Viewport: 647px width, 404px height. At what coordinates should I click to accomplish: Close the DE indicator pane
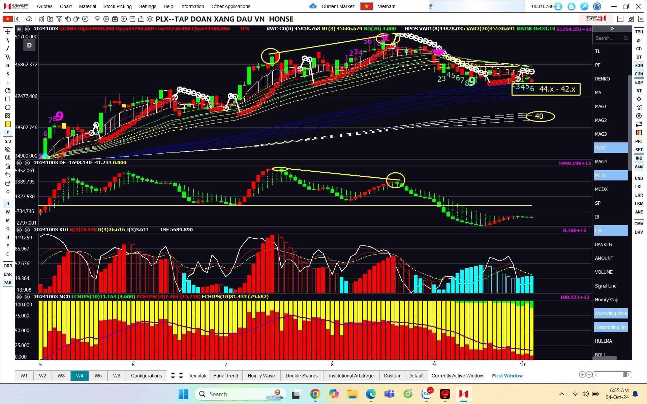point(27,163)
